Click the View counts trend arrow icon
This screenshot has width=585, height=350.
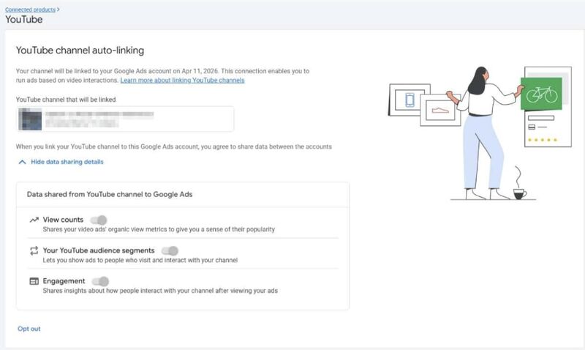click(34, 220)
